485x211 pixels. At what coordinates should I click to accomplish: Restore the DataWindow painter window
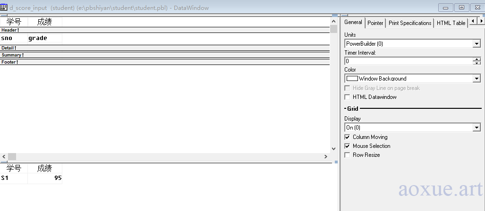coord(461,8)
